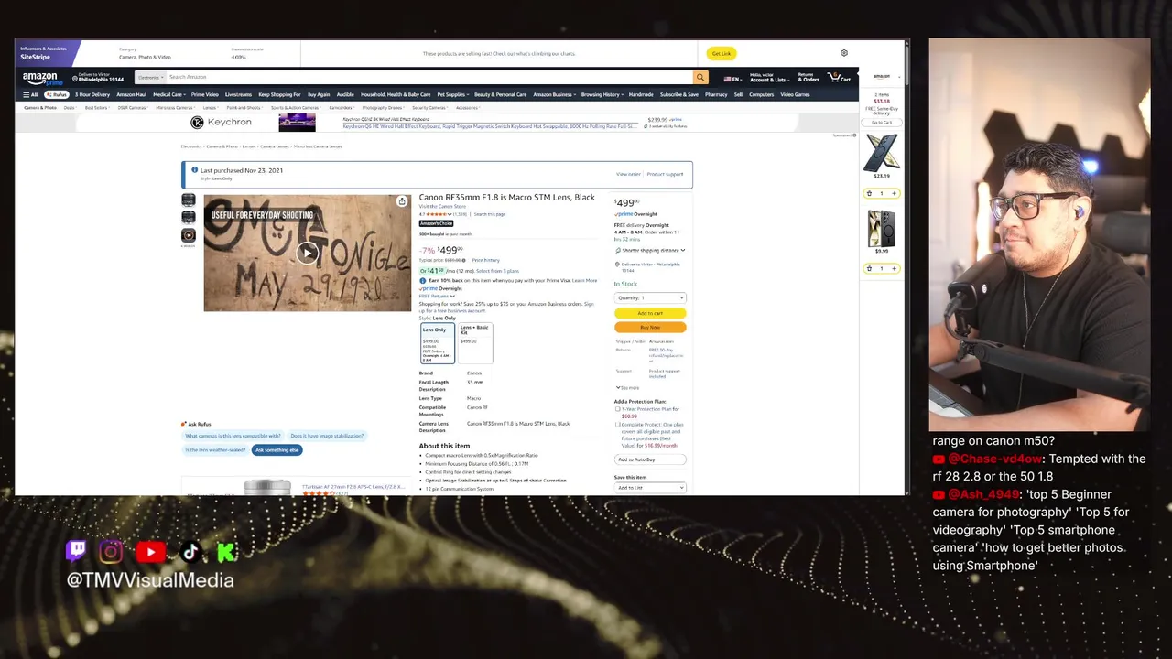Expand the See more seller details

click(x=628, y=387)
